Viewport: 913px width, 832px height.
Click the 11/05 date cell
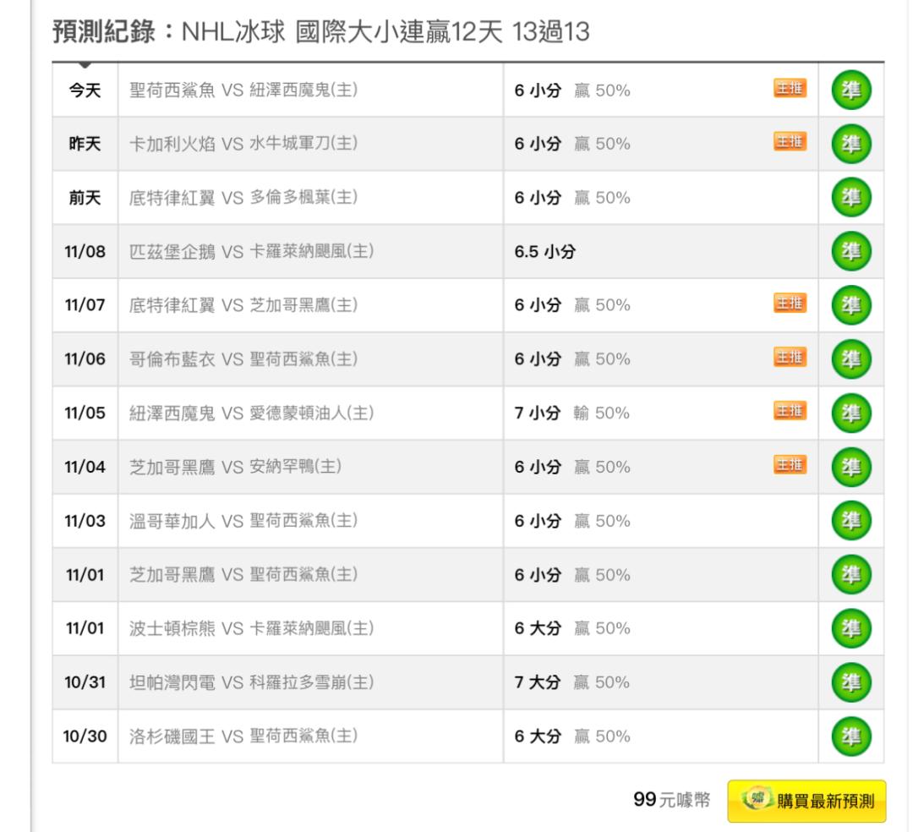coord(85,413)
